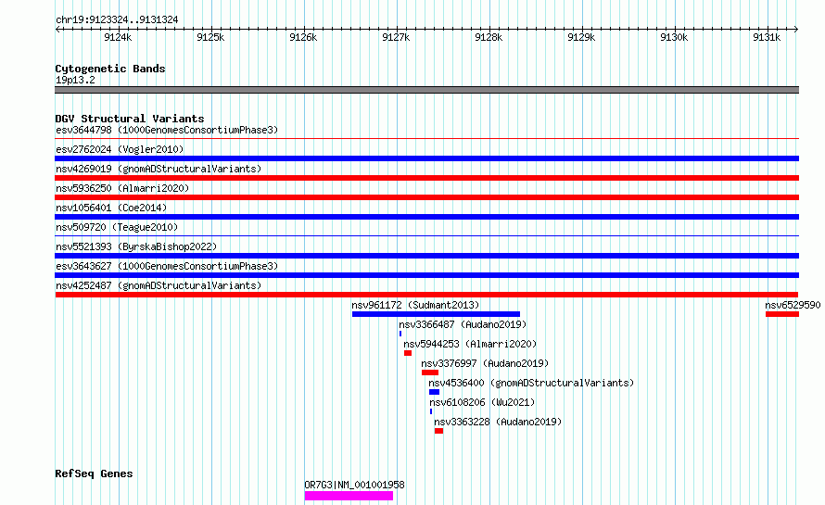The image size is (825, 505).
Task: Select the esv2762024 (Vogler2010) blue variant bar
Action: coord(426,158)
